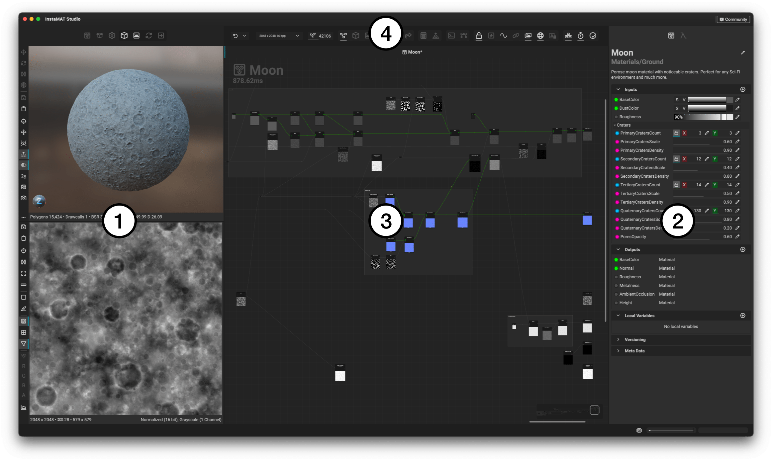
Task: Click the stopwatch timing icon in graph toolbar
Action: (x=581, y=36)
